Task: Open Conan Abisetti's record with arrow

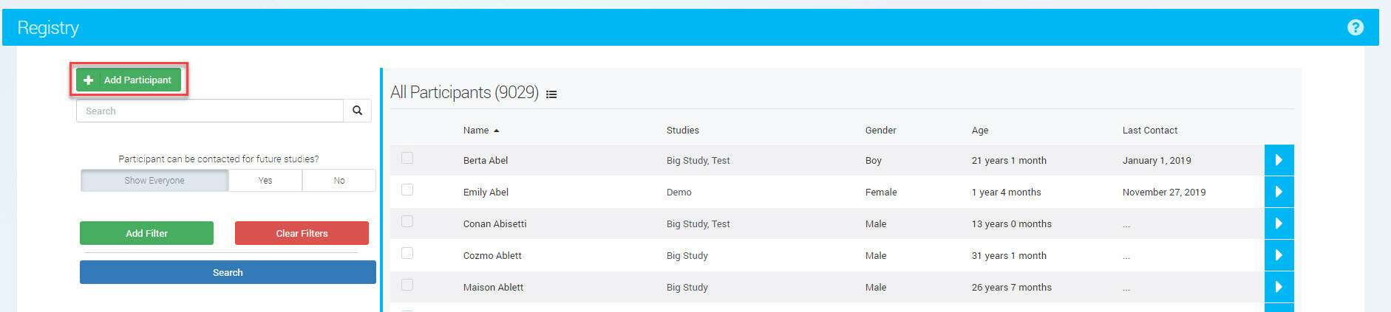Action: pyautogui.click(x=1279, y=223)
